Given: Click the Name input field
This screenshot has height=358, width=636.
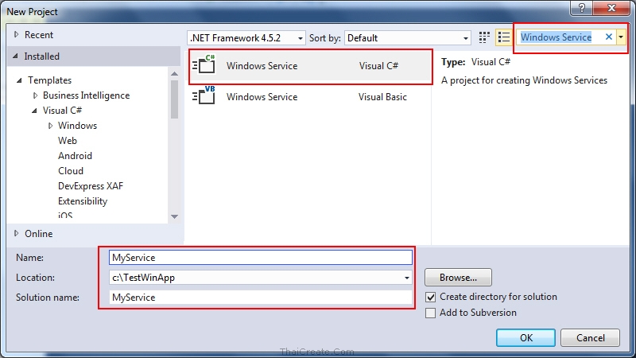Looking at the screenshot, I should point(261,258).
